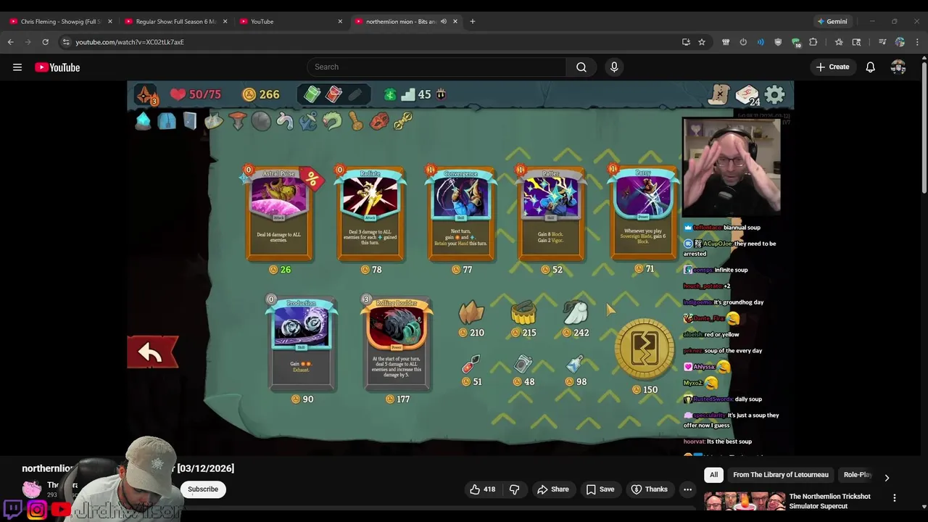Buy the white relic priced 242
The width and height of the screenshot is (928, 522).
pos(576,312)
